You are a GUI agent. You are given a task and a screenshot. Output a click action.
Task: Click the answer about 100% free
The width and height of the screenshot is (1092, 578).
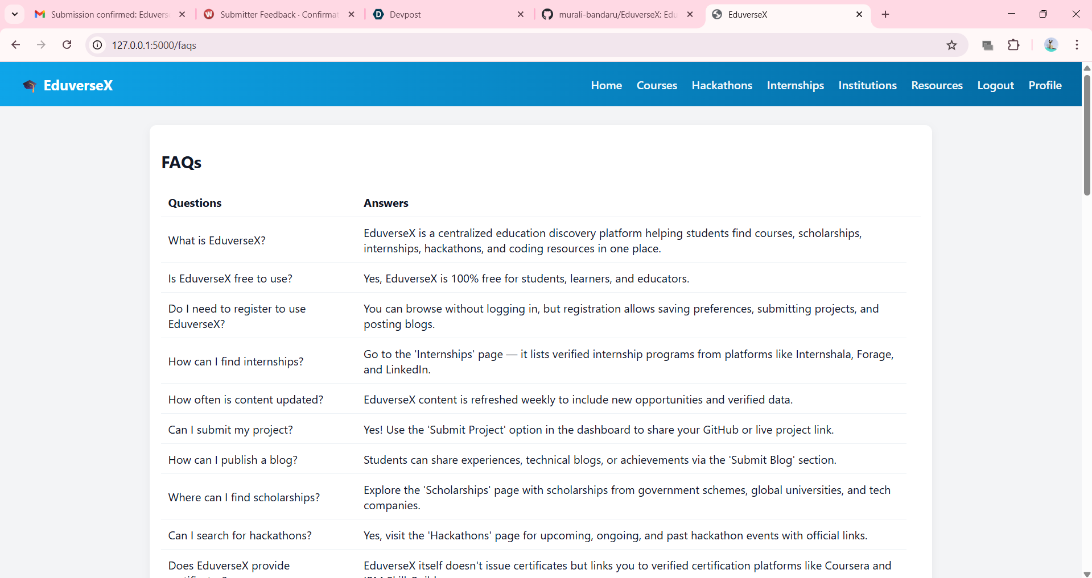526,278
